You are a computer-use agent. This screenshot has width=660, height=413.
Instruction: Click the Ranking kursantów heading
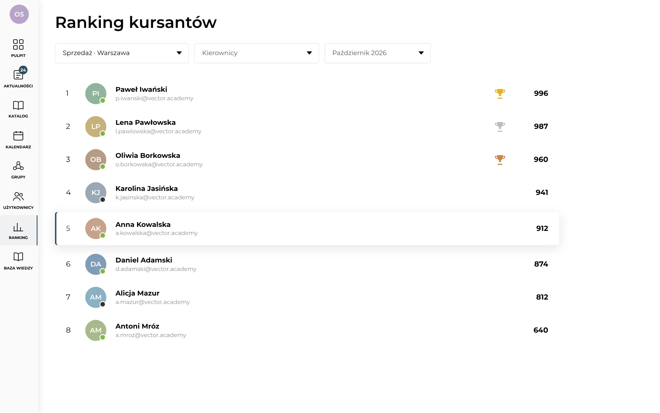[x=136, y=22]
